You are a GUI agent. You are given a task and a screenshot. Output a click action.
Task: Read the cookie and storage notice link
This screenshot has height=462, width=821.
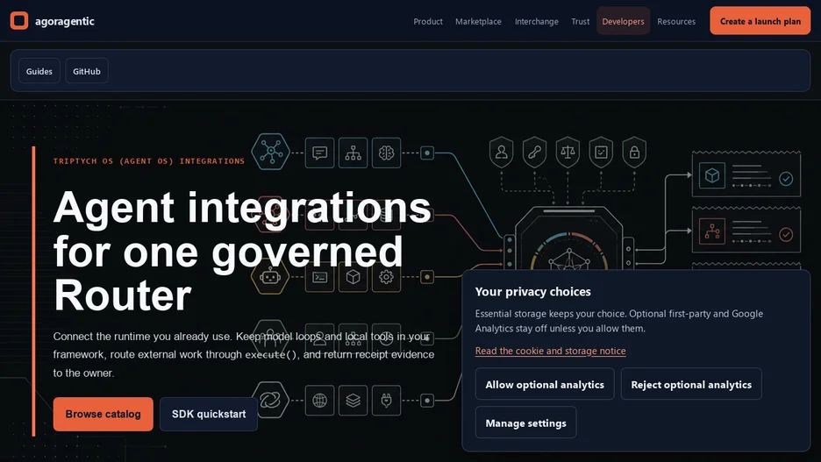(x=550, y=351)
